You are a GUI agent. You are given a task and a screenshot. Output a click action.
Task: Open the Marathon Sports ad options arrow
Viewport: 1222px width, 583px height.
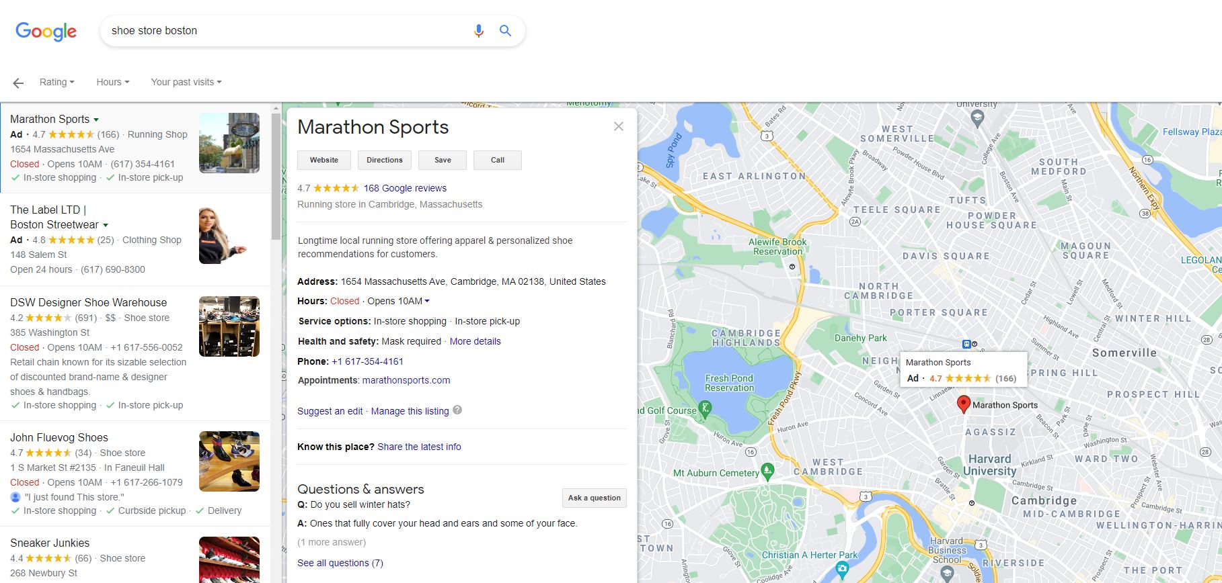(x=96, y=120)
